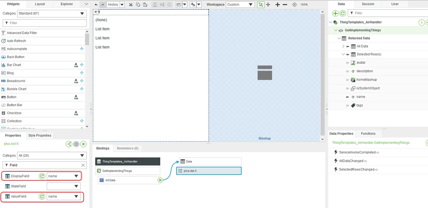Click the ValueField refresh binding icon

[x=42, y=196]
